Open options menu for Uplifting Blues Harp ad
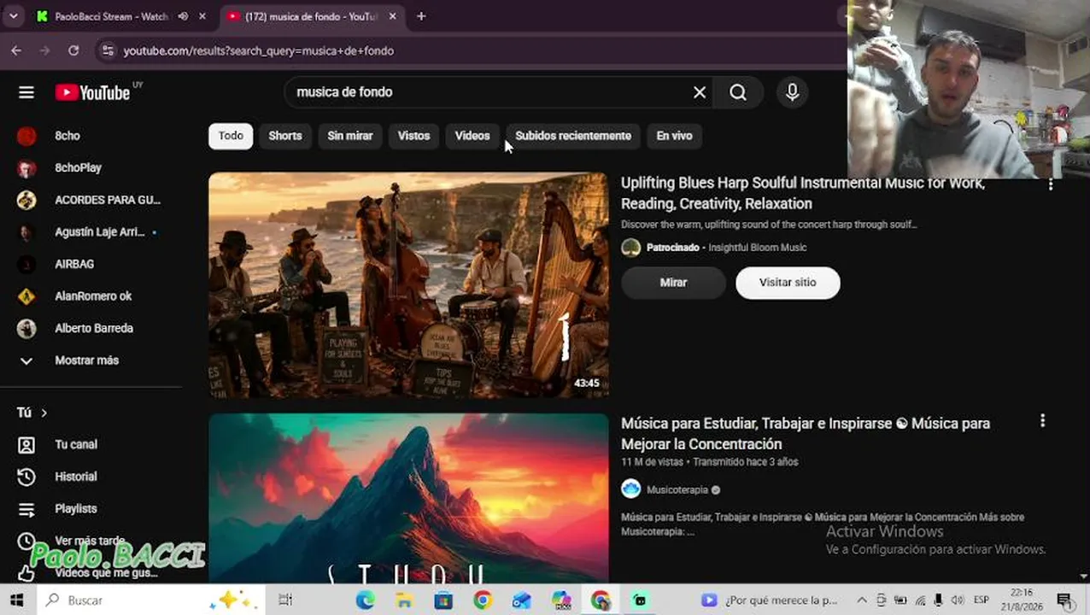This screenshot has height=615, width=1090. pyautogui.click(x=1051, y=184)
